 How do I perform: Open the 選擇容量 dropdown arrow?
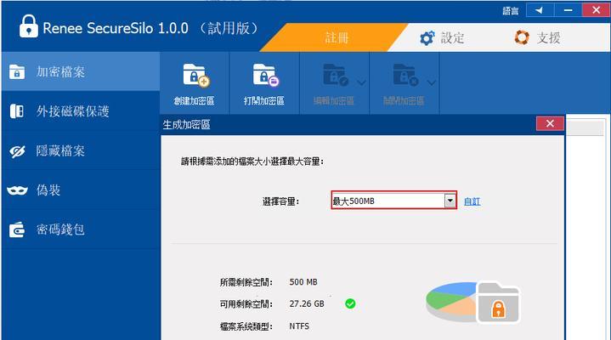[x=450, y=201]
